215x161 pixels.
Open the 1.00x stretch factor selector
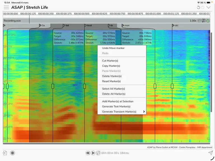(193, 21)
